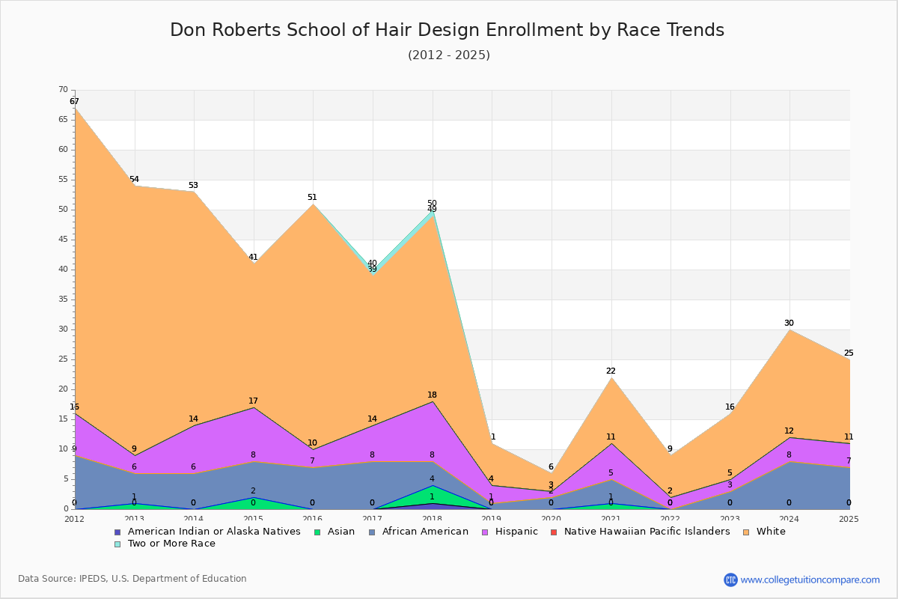The width and height of the screenshot is (898, 599).
Task: Click the 17 Hispanic label at 2015
Action: pos(253,401)
